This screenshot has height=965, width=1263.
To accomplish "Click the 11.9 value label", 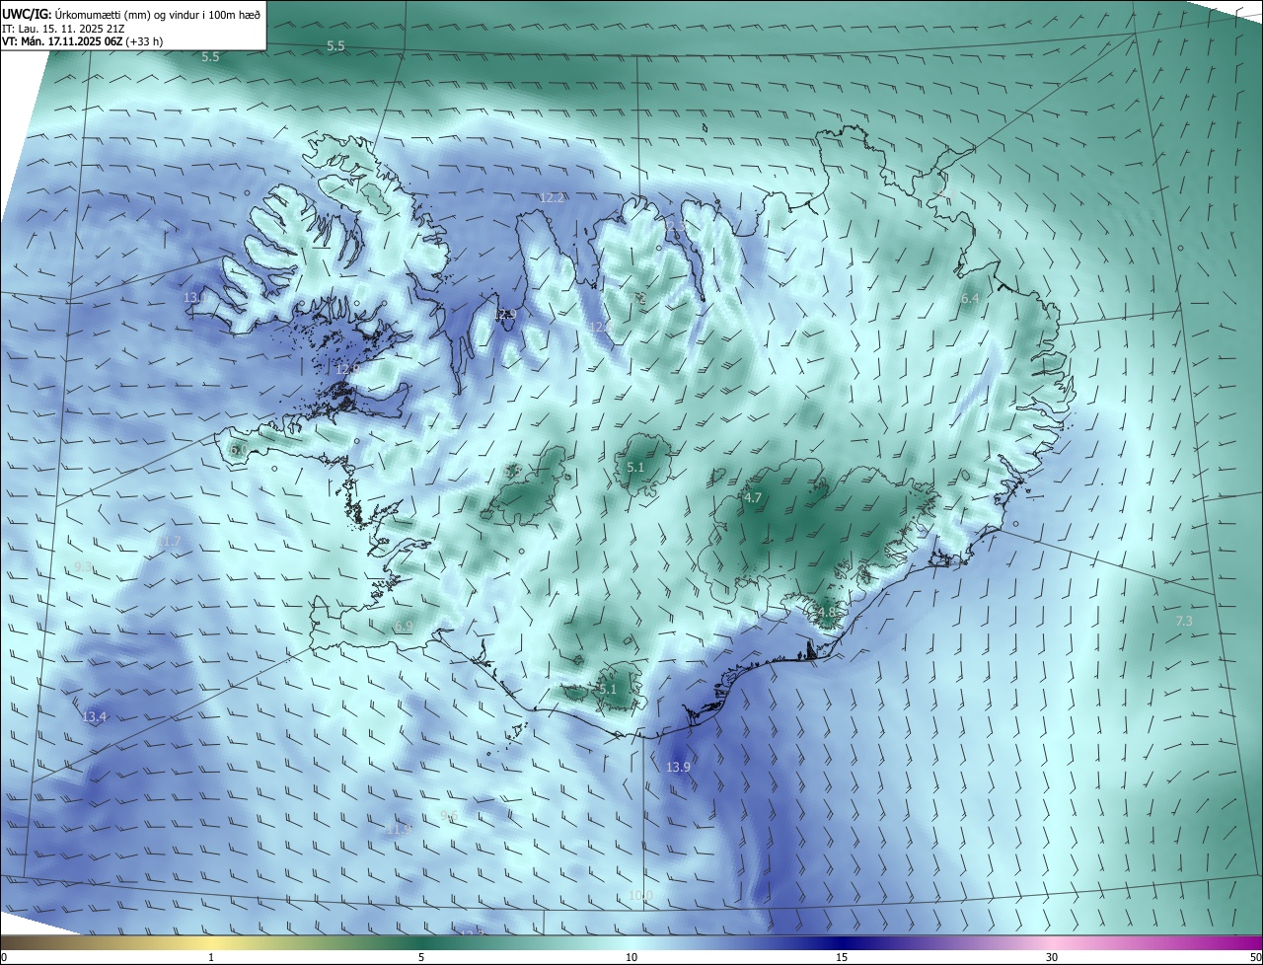I will click(399, 830).
